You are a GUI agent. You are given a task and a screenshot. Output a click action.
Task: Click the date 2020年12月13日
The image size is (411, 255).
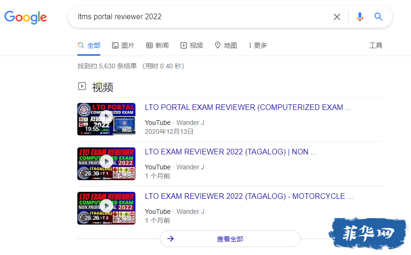pos(169,131)
